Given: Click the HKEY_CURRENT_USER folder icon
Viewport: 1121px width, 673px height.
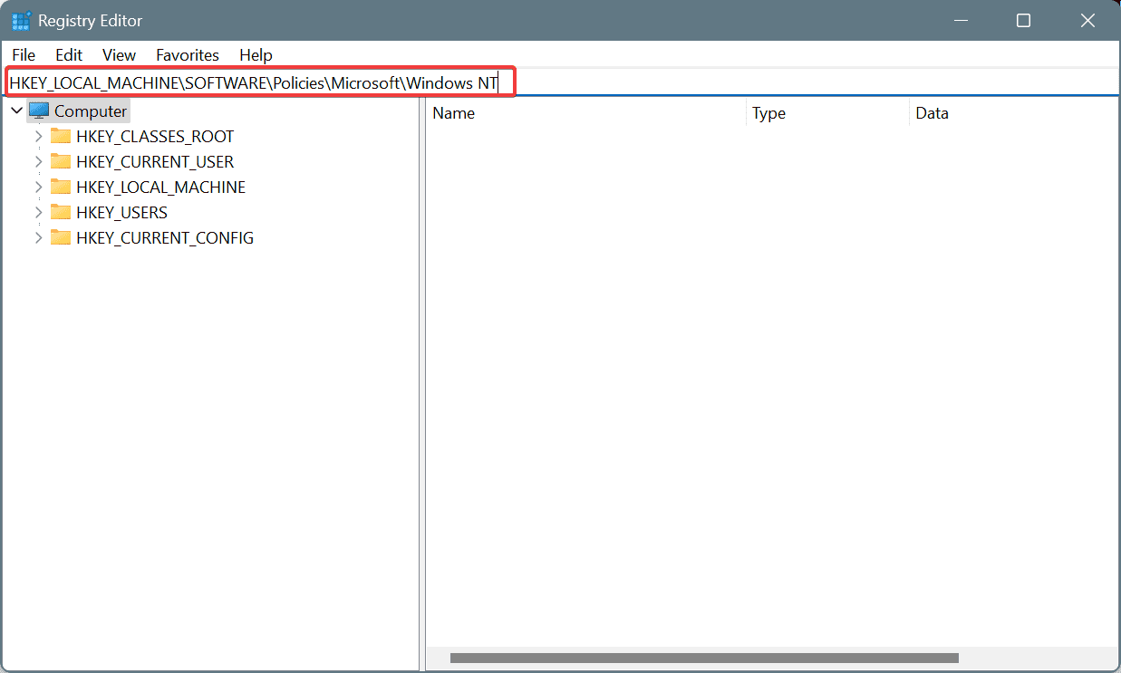Looking at the screenshot, I should [x=61, y=161].
